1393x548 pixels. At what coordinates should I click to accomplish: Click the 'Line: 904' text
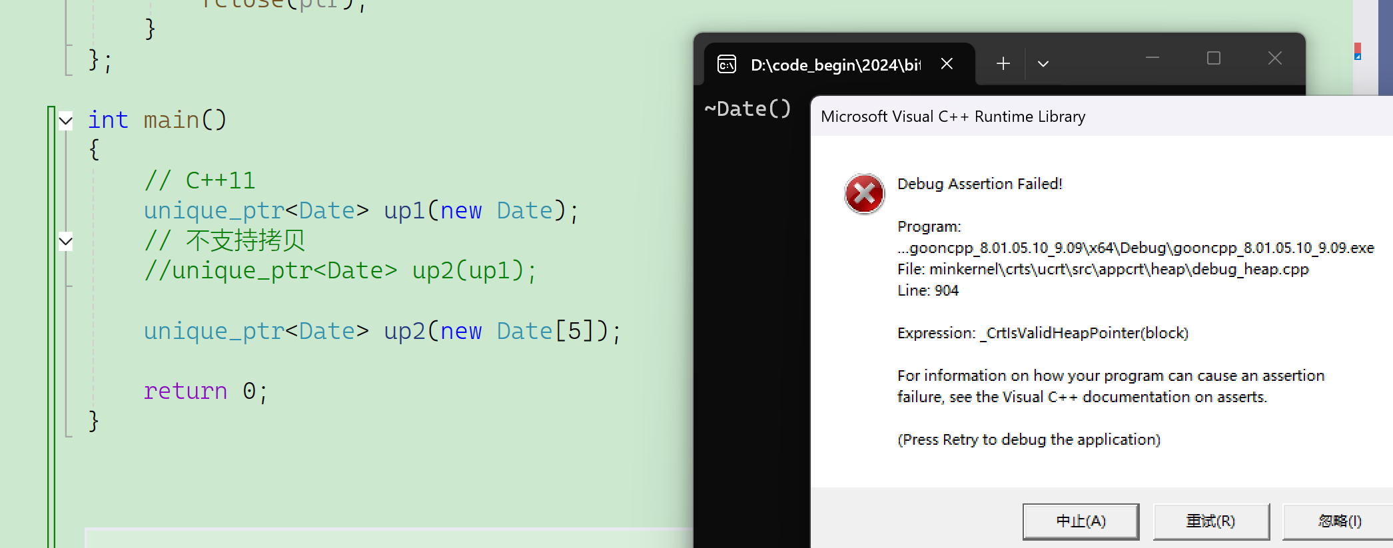pos(928,290)
